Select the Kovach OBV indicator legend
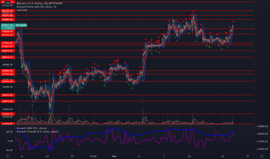 coord(32,128)
